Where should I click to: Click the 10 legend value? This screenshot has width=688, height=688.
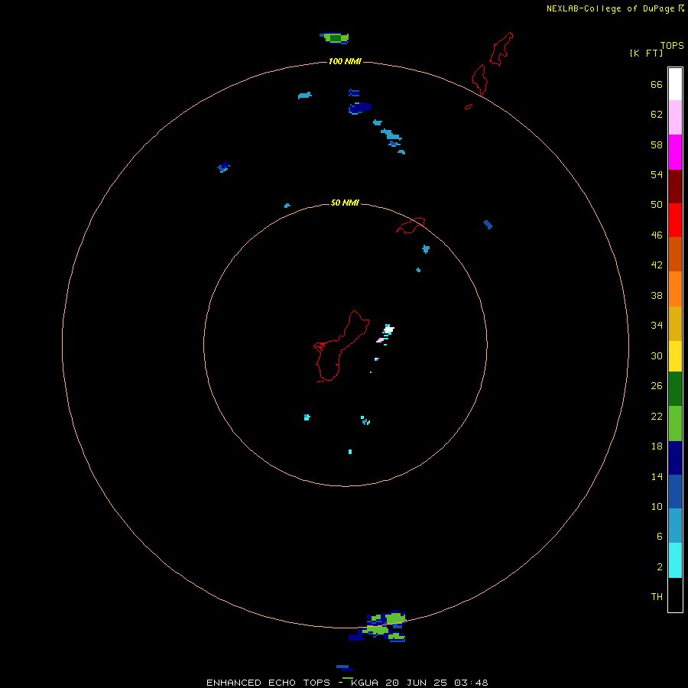coord(657,507)
